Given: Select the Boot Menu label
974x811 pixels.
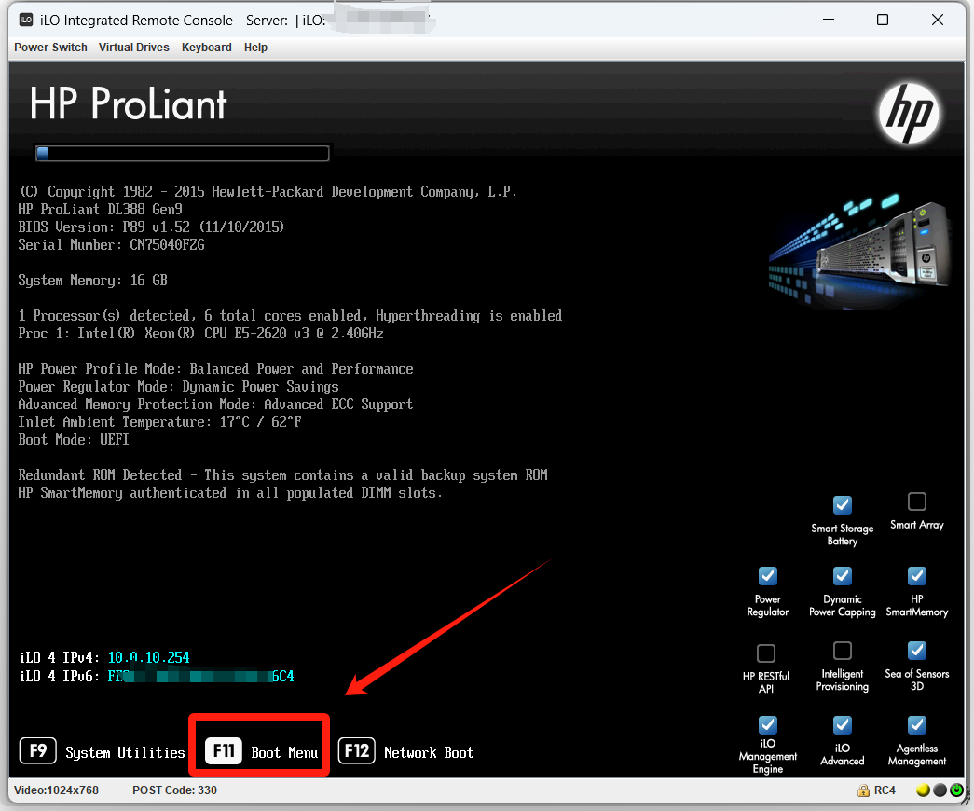Looking at the screenshot, I should [284, 752].
